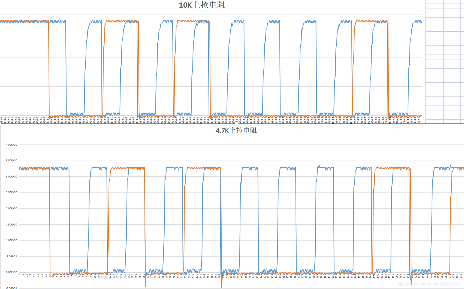Click x-axis label 206 in the 4.7K chart
Image resolution: width=464 pixels, height=289 pixels.
(174, 276)
